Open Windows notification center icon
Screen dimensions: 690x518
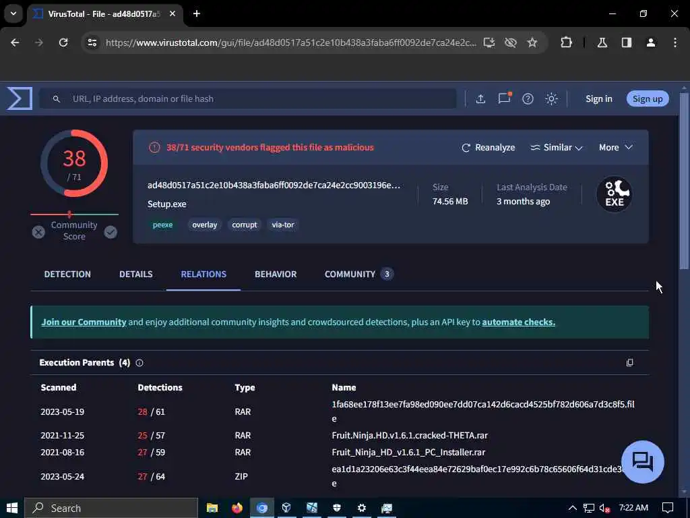(x=668, y=508)
